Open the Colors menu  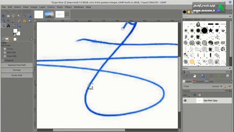(51, 7)
